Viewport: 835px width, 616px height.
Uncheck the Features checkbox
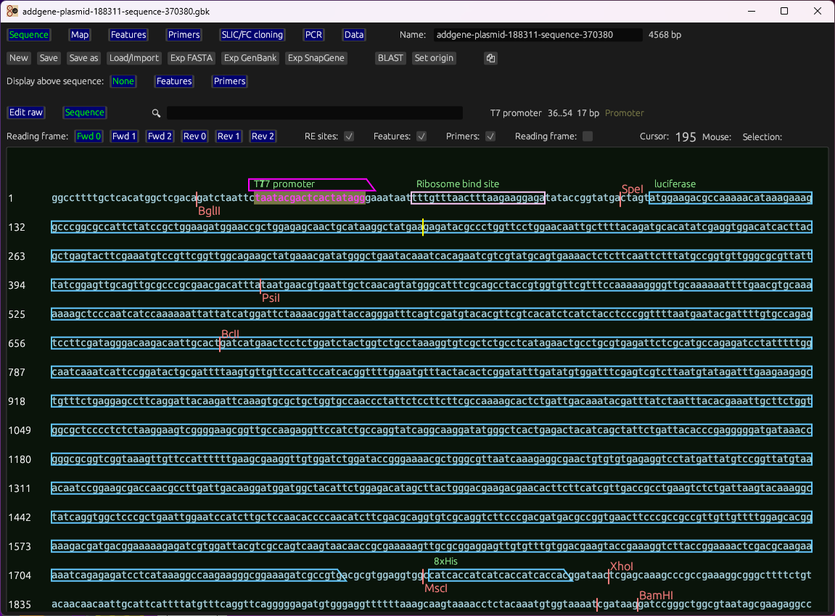[x=421, y=136]
